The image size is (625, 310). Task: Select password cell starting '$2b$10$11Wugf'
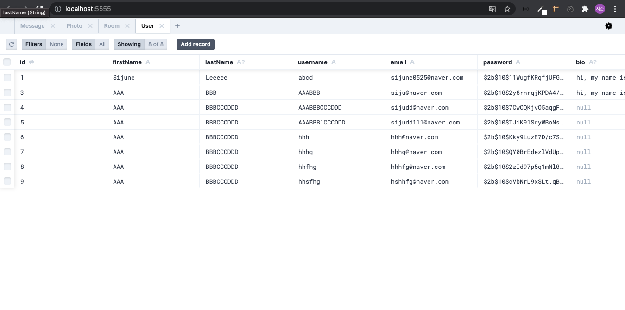pos(524,77)
